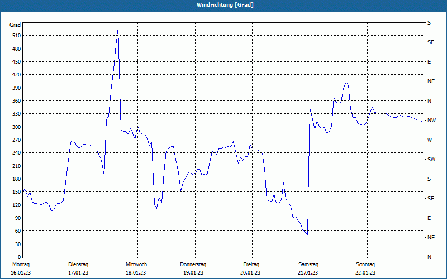
Task: Pick the y-axis value 60
Action: pos(18,231)
